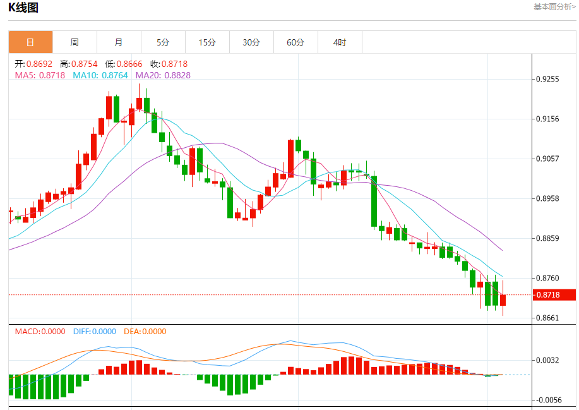Screen dimensions: 579x410
Task: Click the 收:0.8718 closing price readout
Action: click(169, 64)
